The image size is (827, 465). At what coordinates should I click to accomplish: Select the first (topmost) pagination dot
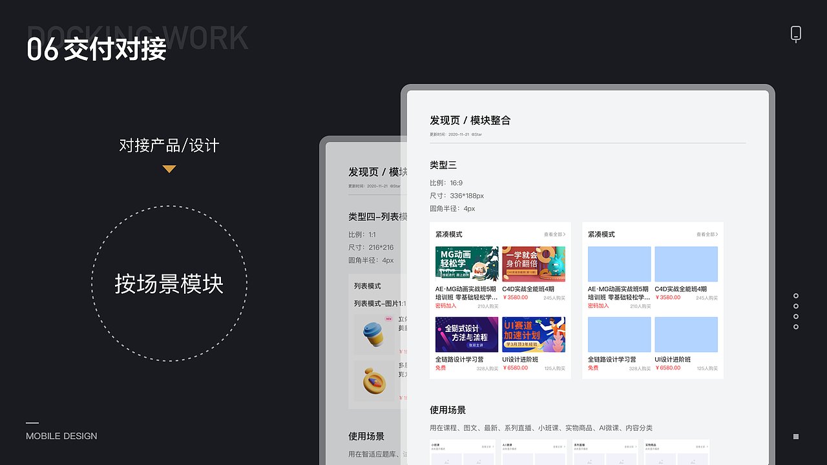click(796, 296)
